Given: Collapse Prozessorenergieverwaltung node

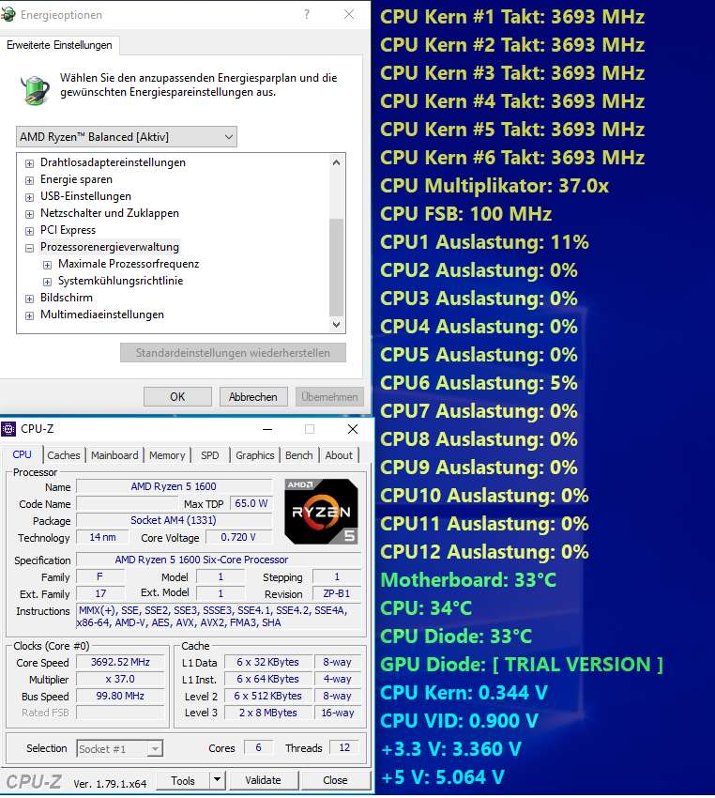Looking at the screenshot, I should pos(29,248).
